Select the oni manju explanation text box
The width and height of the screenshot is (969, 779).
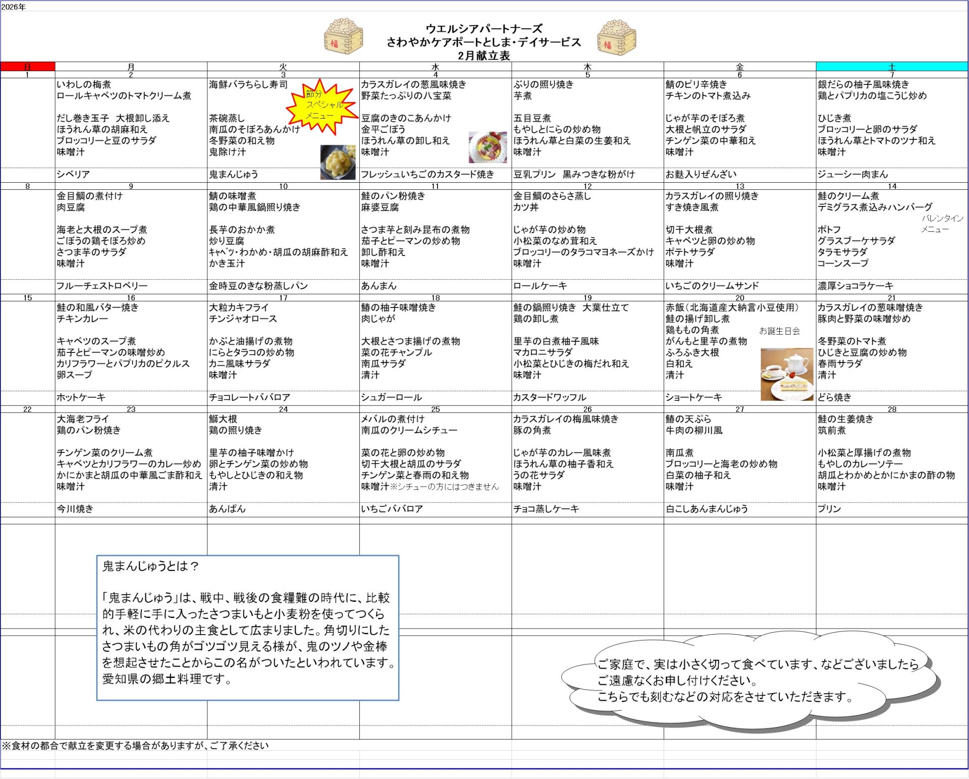[x=247, y=628]
